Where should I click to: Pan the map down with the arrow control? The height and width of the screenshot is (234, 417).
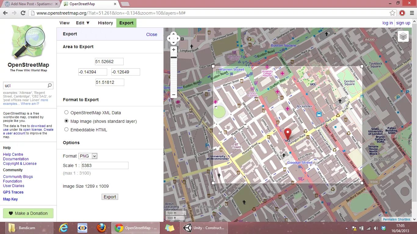[x=174, y=42]
